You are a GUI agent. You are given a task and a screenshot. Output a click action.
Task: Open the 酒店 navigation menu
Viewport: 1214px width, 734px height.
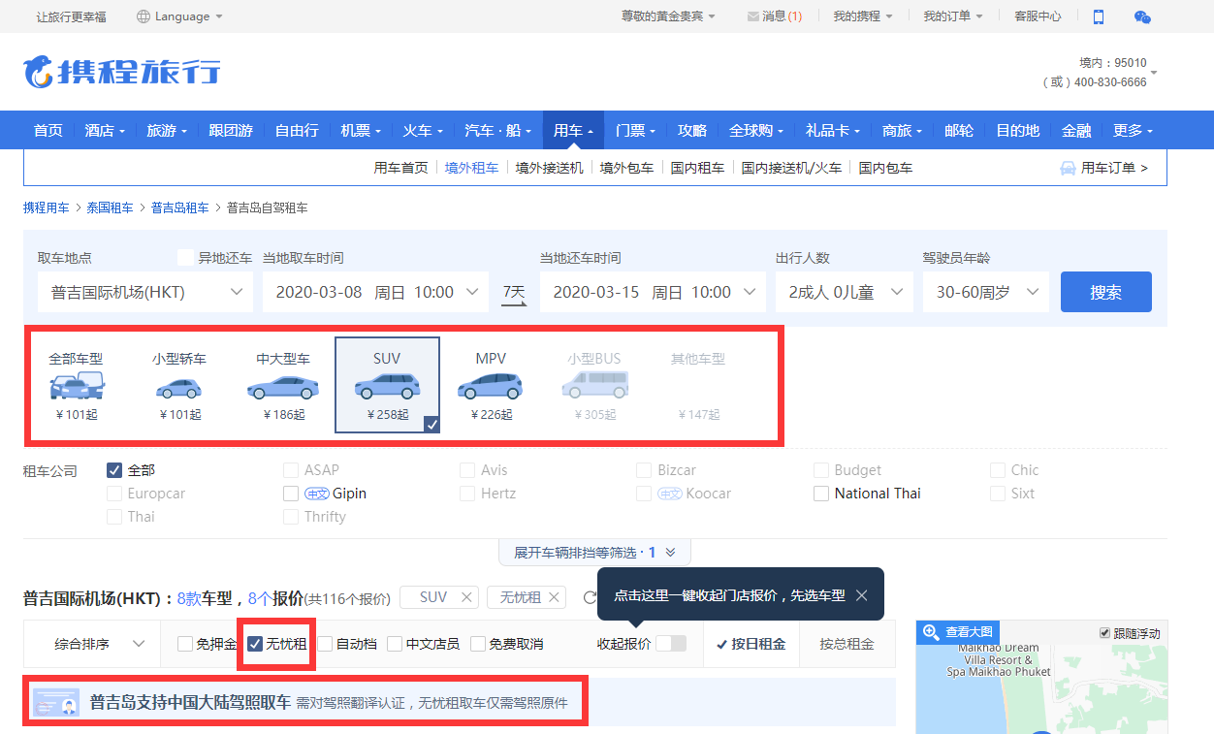pyautogui.click(x=105, y=131)
